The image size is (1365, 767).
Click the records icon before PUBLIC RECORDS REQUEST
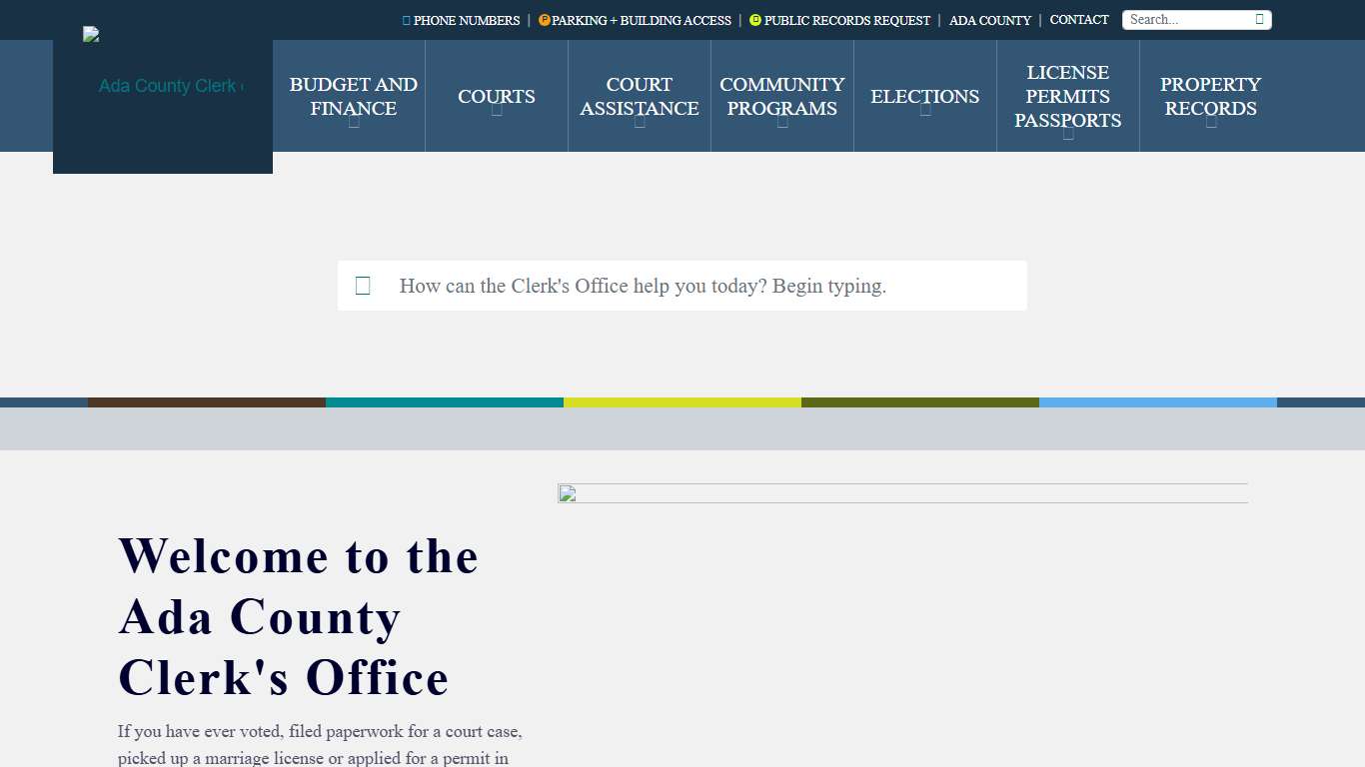point(756,20)
